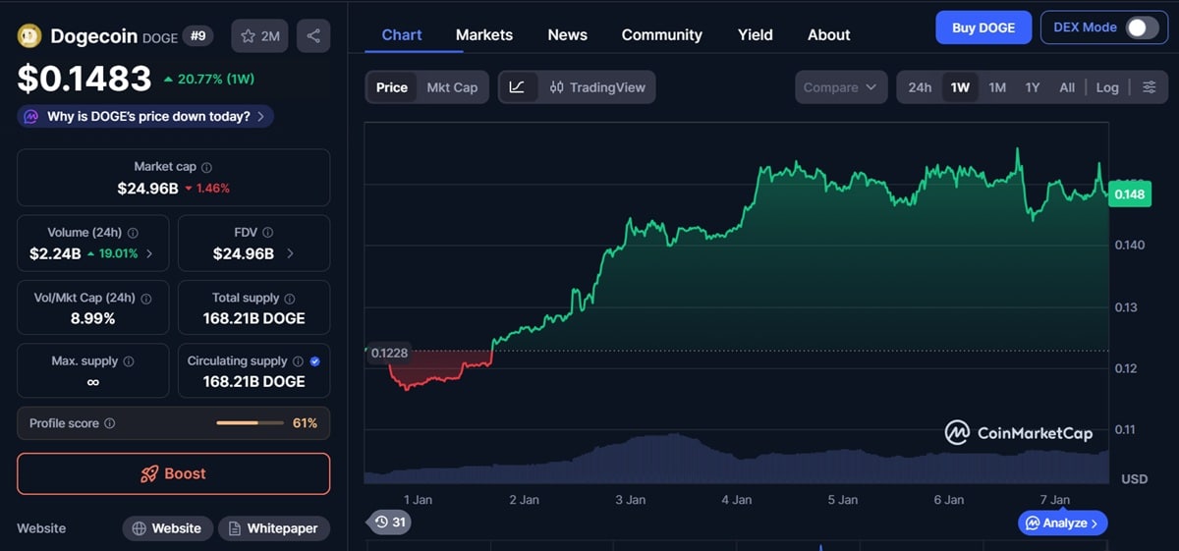Click the $24.96B market cap value
This screenshot has width=1179, height=551.
[x=147, y=188]
